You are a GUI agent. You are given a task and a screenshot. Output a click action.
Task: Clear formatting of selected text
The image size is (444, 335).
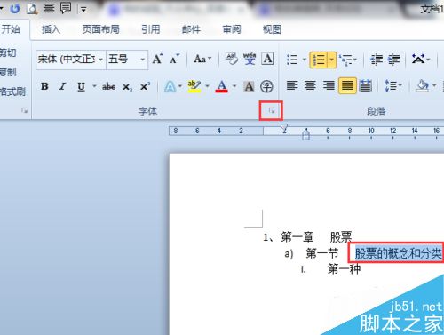pos(231,59)
